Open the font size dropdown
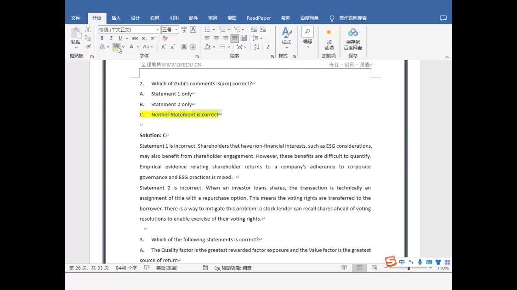517x290 pixels. (176, 30)
